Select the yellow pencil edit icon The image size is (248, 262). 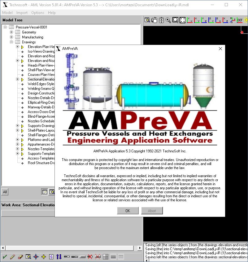coord(12,257)
